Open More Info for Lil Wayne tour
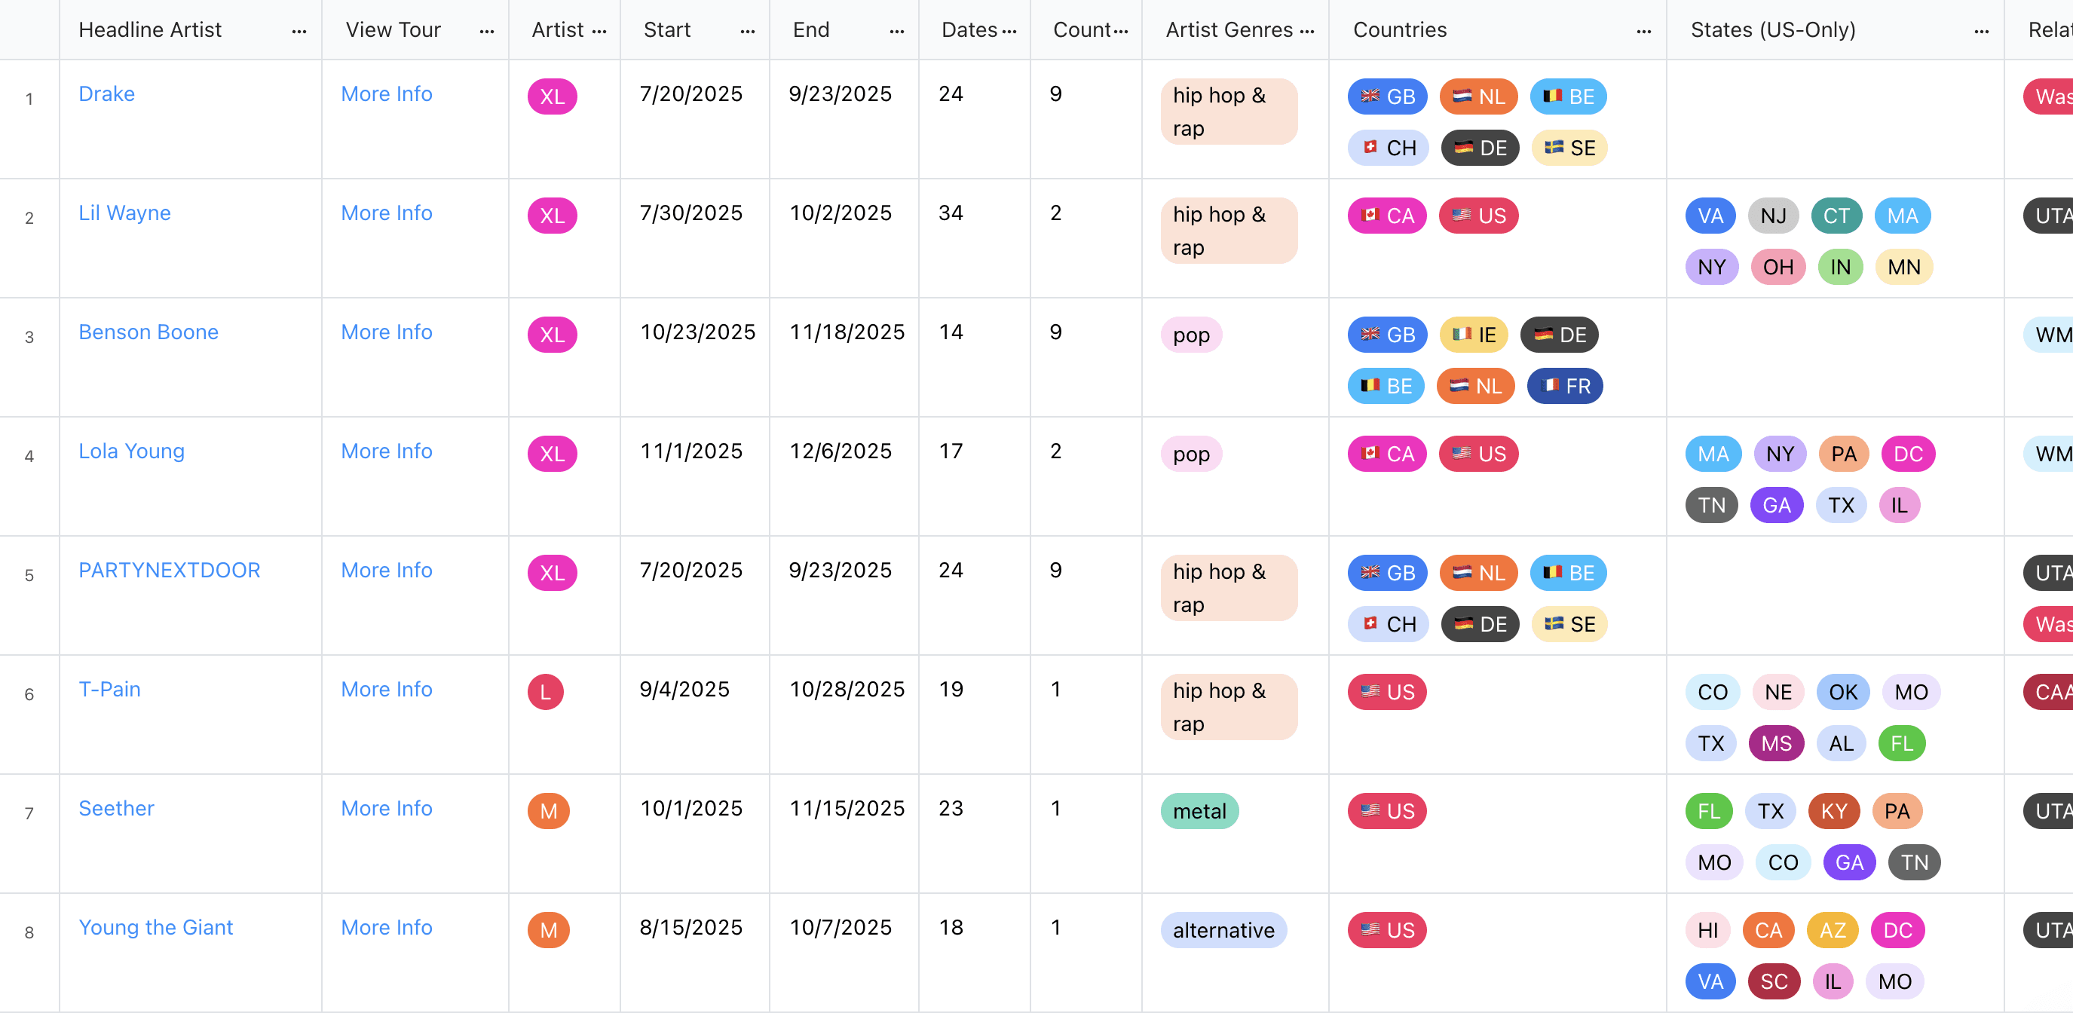The image size is (2073, 1013). tap(386, 213)
